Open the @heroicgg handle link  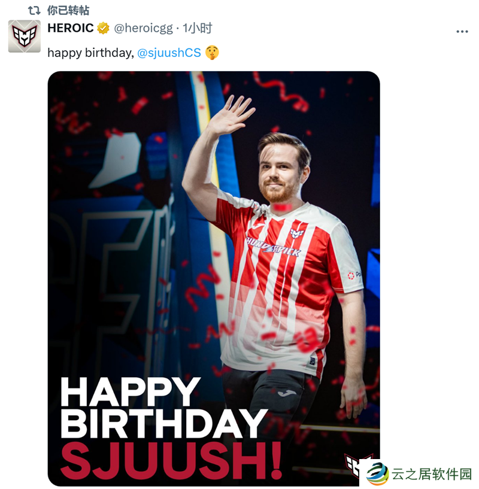[143, 28]
